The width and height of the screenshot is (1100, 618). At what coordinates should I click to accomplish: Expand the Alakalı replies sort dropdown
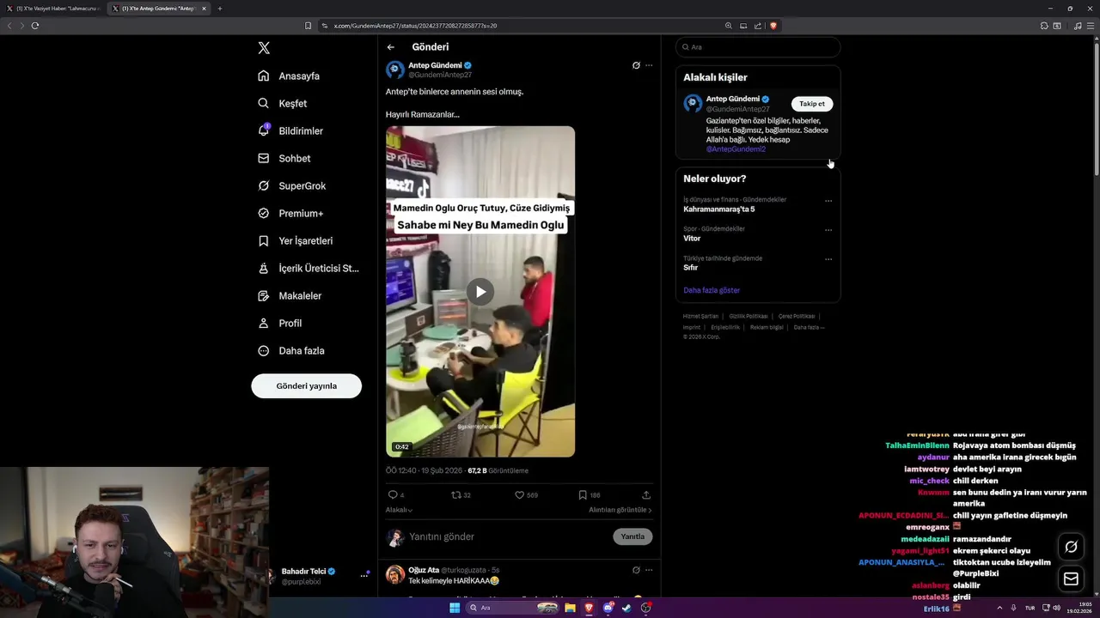(399, 510)
